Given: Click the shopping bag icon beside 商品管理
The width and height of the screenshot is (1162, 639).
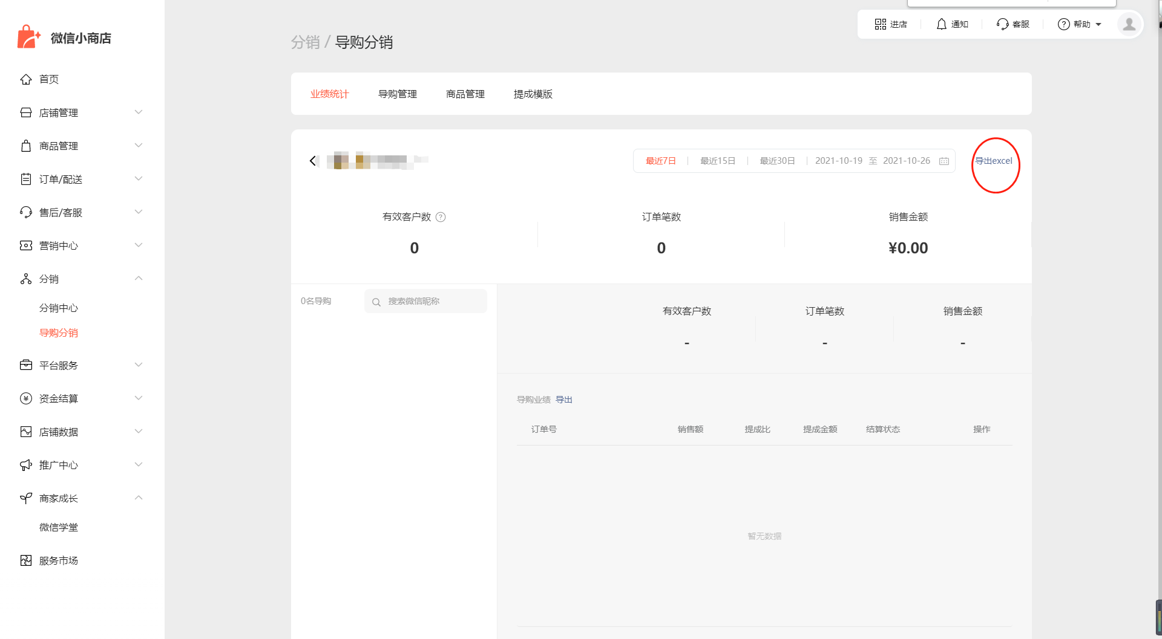Looking at the screenshot, I should click(x=26, y=146).
